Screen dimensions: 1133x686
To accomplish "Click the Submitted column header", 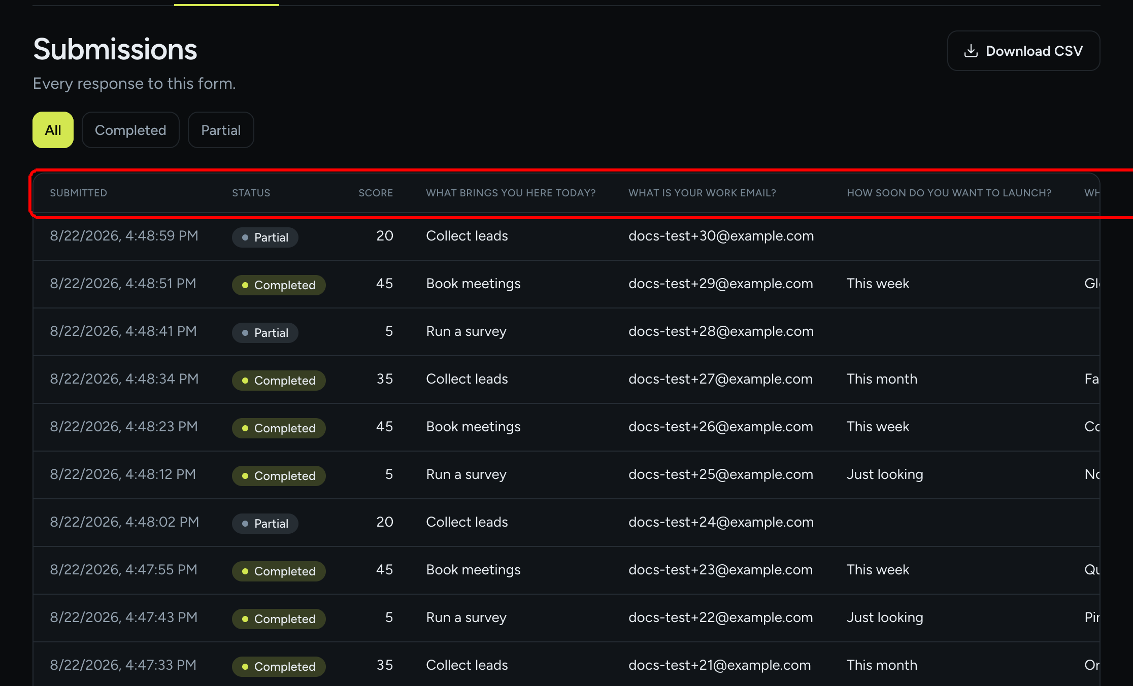I will (79, 193).
